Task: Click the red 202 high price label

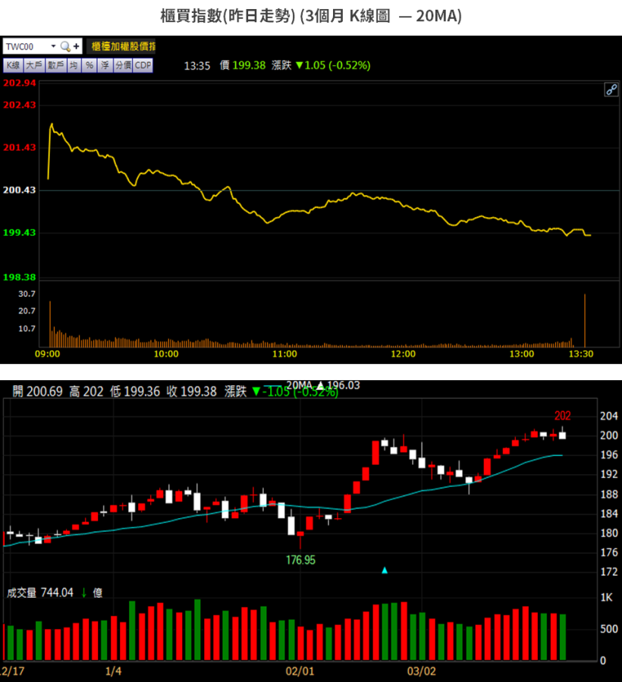Action: click(x=562, y=416)
